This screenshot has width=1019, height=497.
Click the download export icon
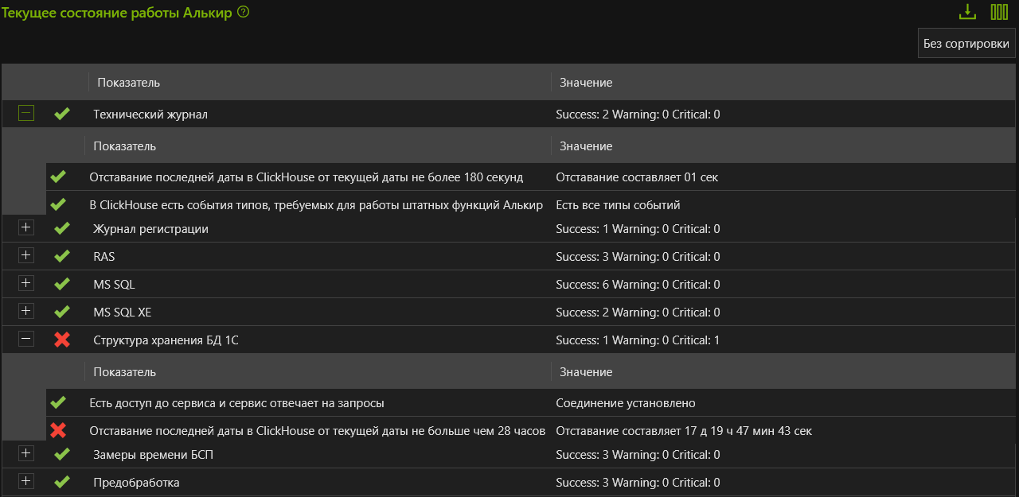click(x=967, y=12)
